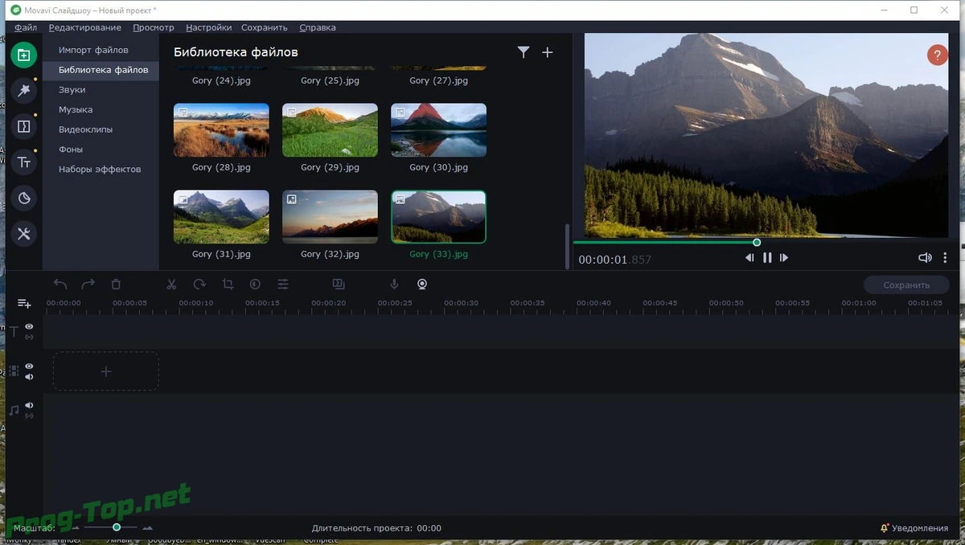
Task: Click the plus icon to add library files
Action: point(548,52)
